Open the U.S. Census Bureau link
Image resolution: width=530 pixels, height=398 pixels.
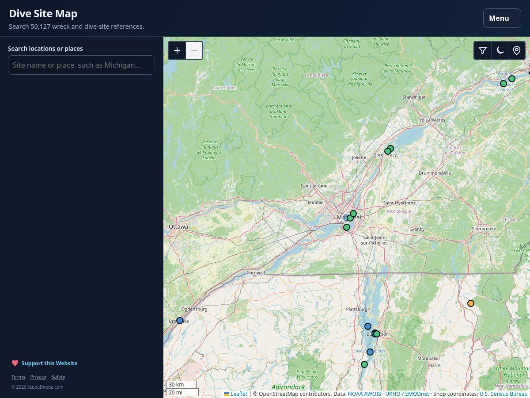[503, 394]
